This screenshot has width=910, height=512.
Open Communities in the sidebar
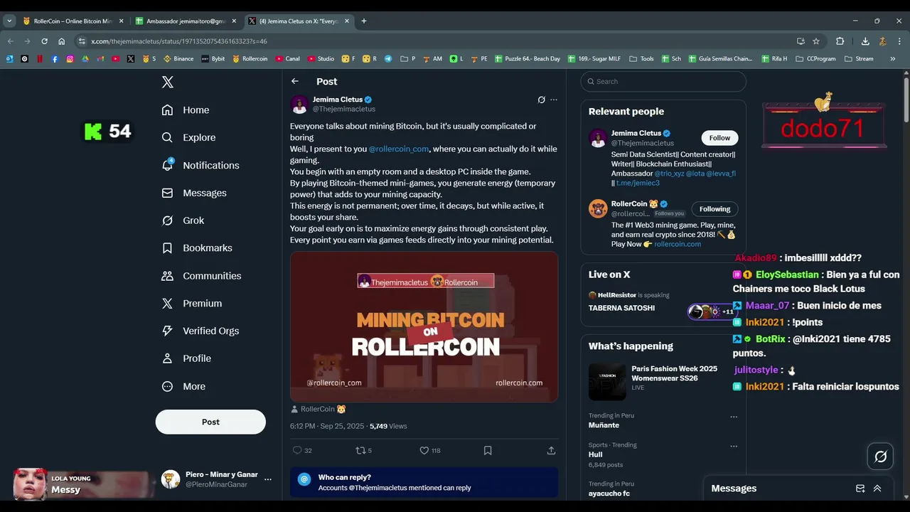pyautogui.click(x=201, y=276)
